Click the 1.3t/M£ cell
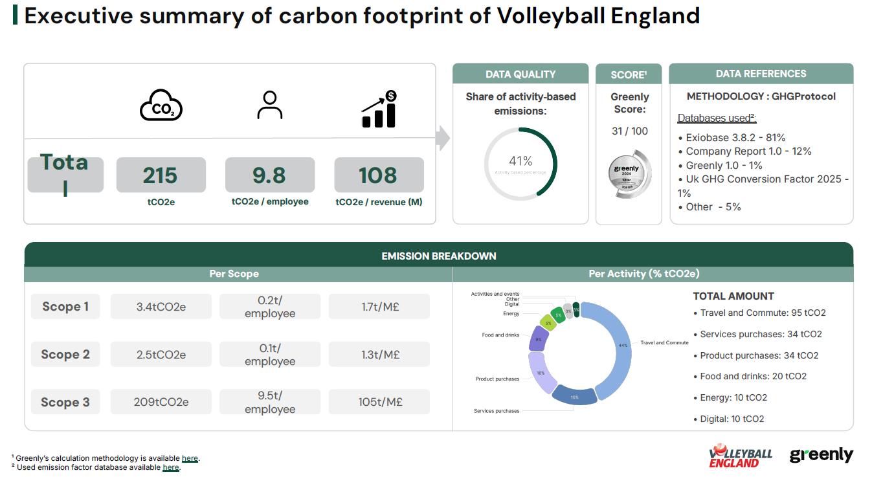The image size is (872, 477). point(379,354)
